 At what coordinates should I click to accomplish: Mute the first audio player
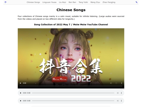[x=118, y=93]
